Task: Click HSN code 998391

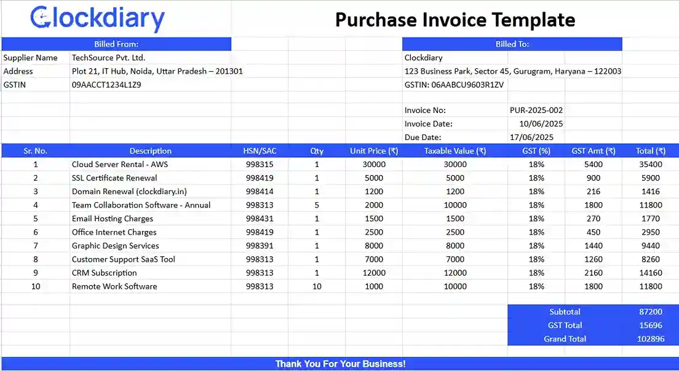Action: coord(260,246)
